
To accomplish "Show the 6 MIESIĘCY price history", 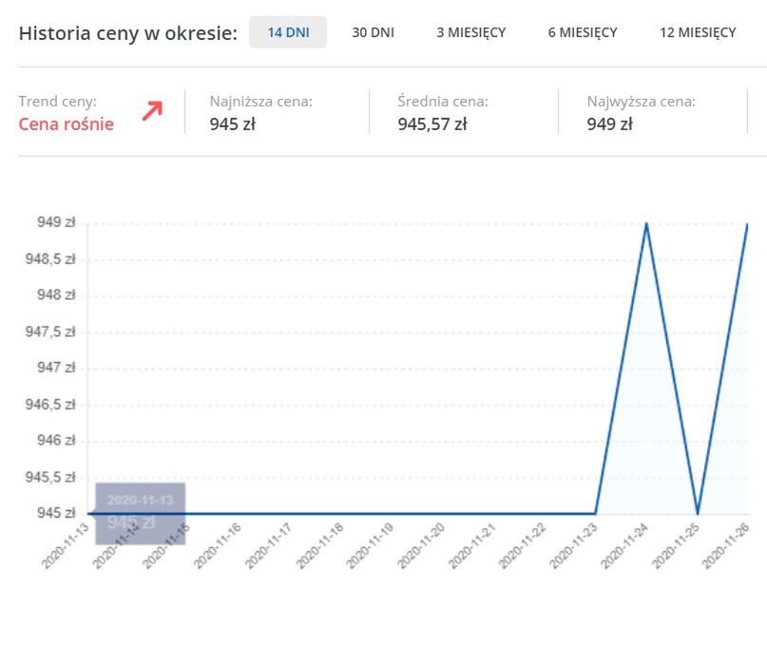I will pos(583,32).
